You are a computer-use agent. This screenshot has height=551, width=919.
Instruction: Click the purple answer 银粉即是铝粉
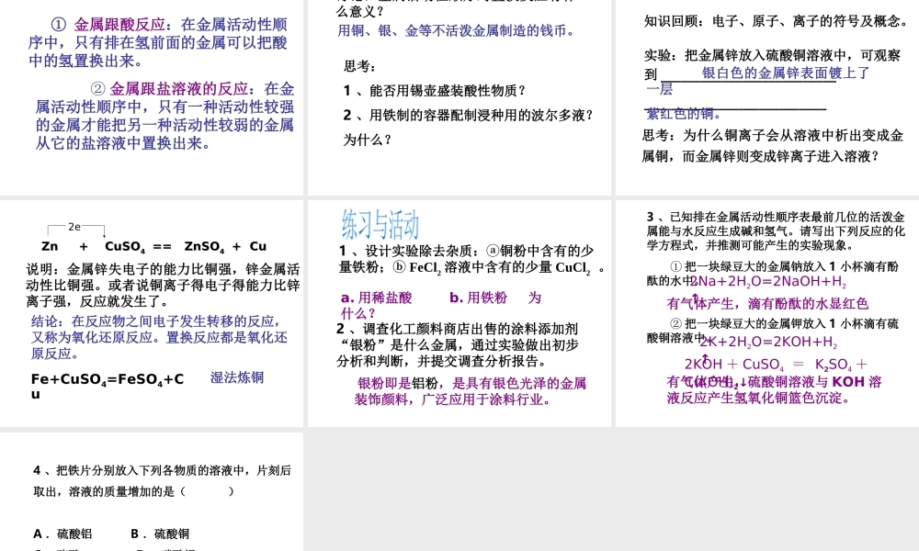coord(470,391)
